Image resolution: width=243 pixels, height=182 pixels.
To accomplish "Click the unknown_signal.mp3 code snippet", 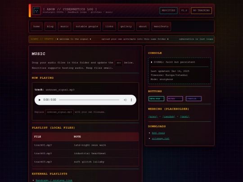I will point(59,112).
